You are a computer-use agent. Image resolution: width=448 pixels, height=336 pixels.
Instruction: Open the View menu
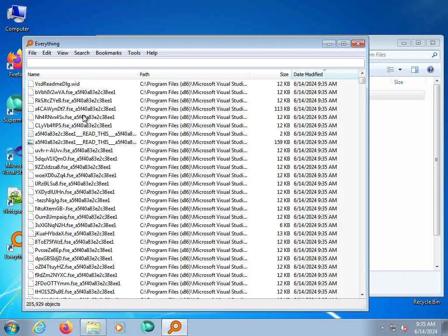pos(63,53)
